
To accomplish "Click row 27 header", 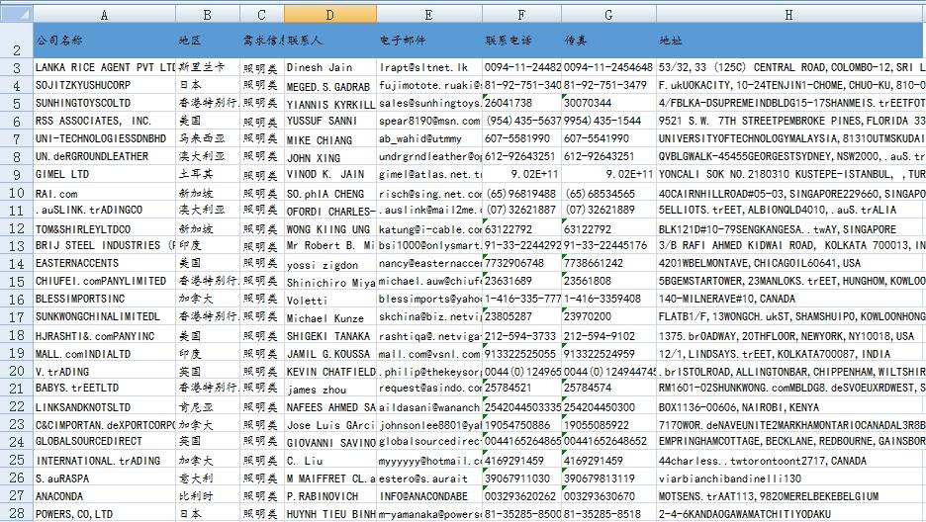I will point(16,496).
